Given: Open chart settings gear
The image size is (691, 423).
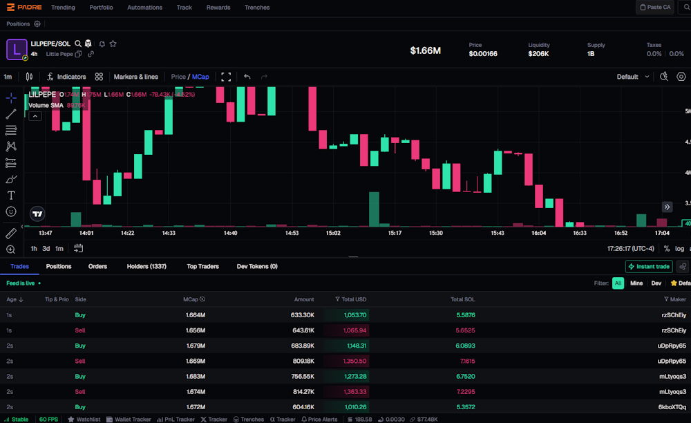Looking at the screenshot, I should 682,77.
